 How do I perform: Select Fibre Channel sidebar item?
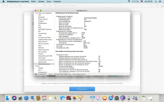[x=43, y=19]
